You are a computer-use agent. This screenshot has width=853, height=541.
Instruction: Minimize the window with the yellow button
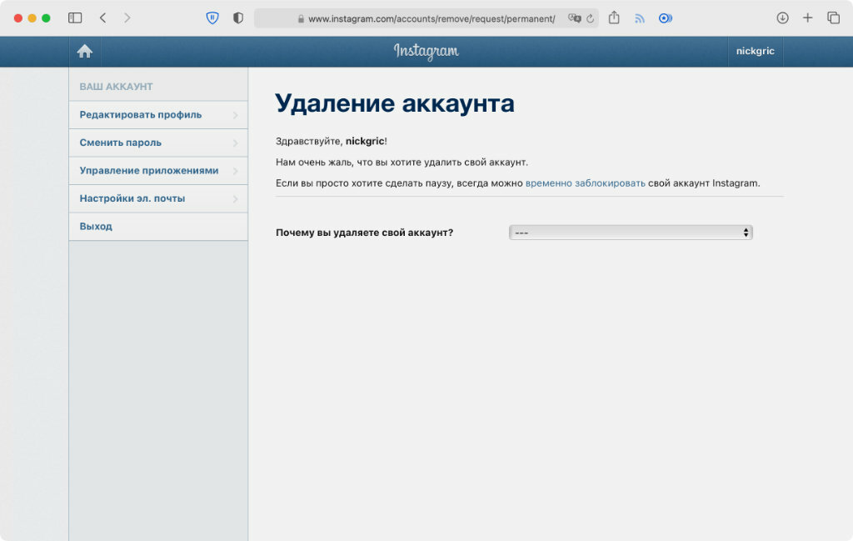(x=32, y=18)
